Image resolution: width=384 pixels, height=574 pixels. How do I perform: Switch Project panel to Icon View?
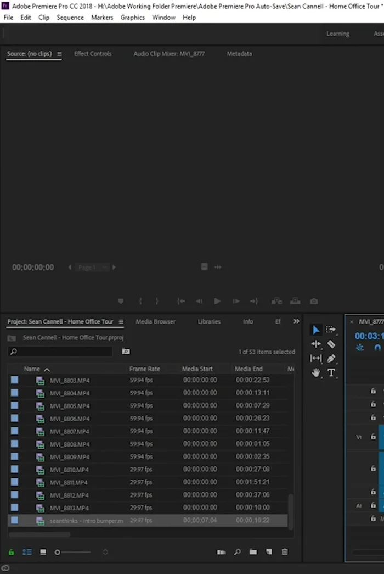pos(43,552)
